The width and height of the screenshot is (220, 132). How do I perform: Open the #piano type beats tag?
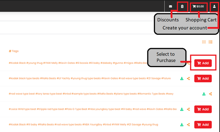pyautogui.click(x=125, y=94)
